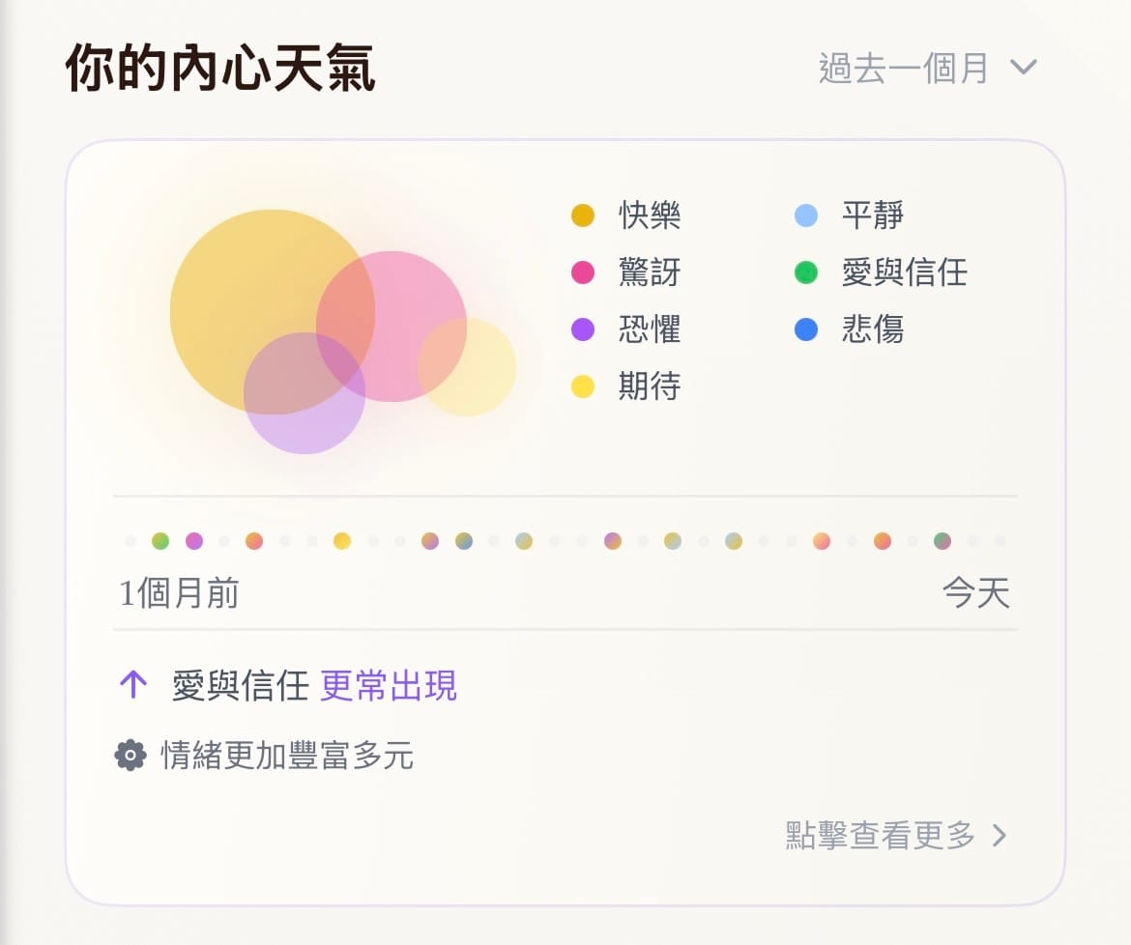Viewport: 1131px width, 945px height.
Task: Click 點擊查看更多 link
Action: click(x=881, y=836)
